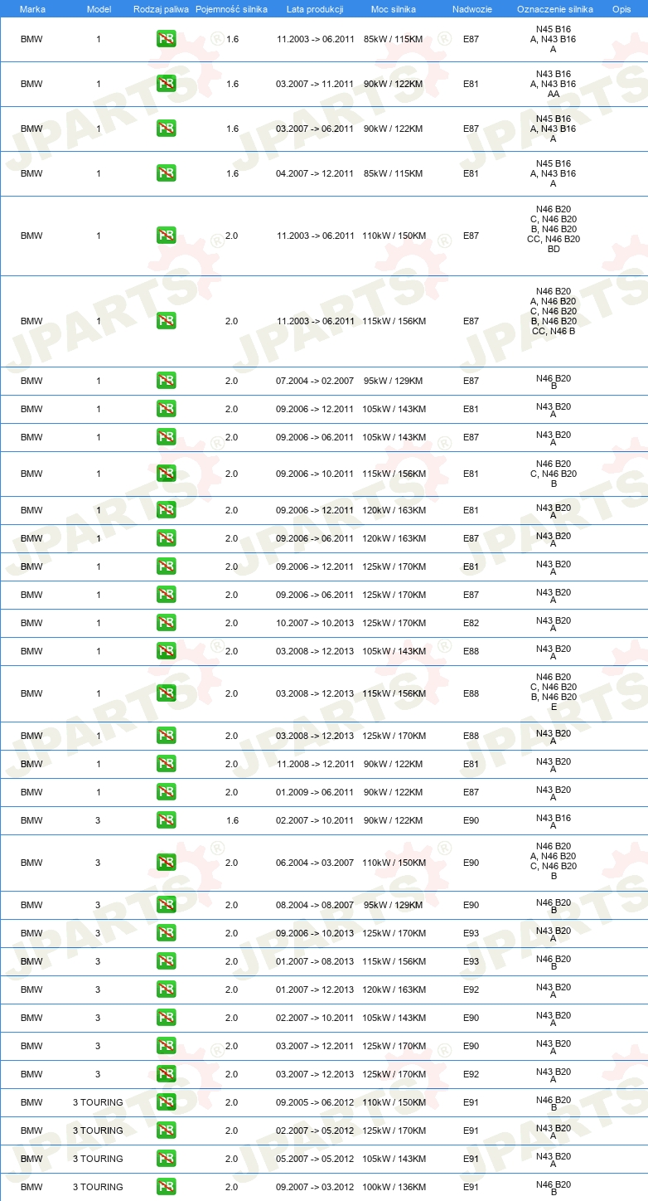Click the Pojemność silnika column header
648x1201 pixels.
(x=231, y=9)
